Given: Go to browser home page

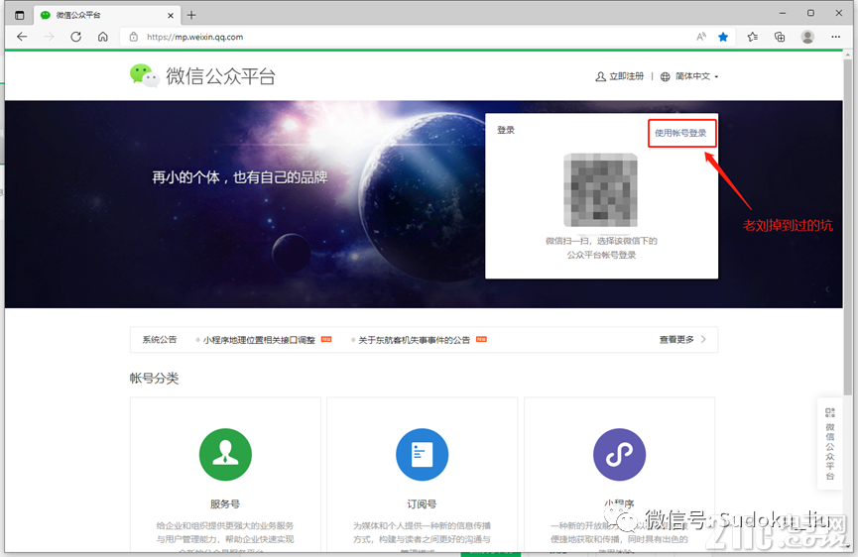Looking at the screenshot, I should [103, 37].
